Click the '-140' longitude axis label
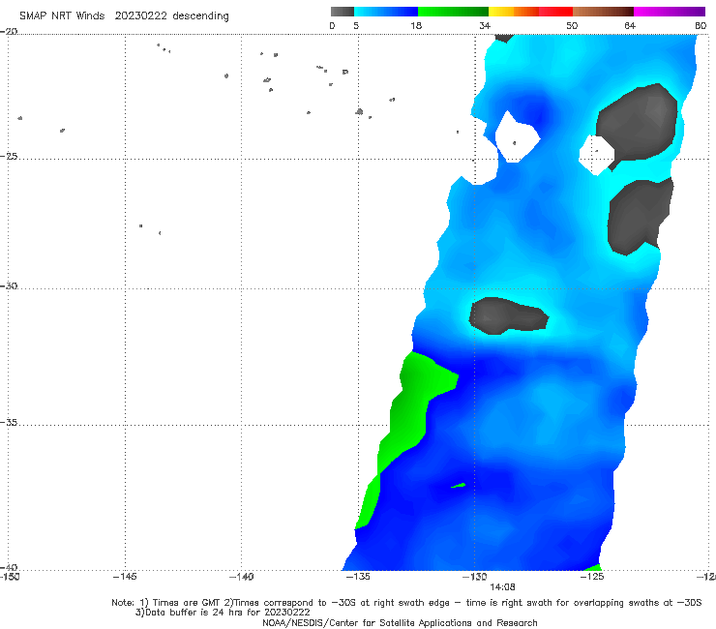Viewport: 716px width, 629px height. [241, 577]
